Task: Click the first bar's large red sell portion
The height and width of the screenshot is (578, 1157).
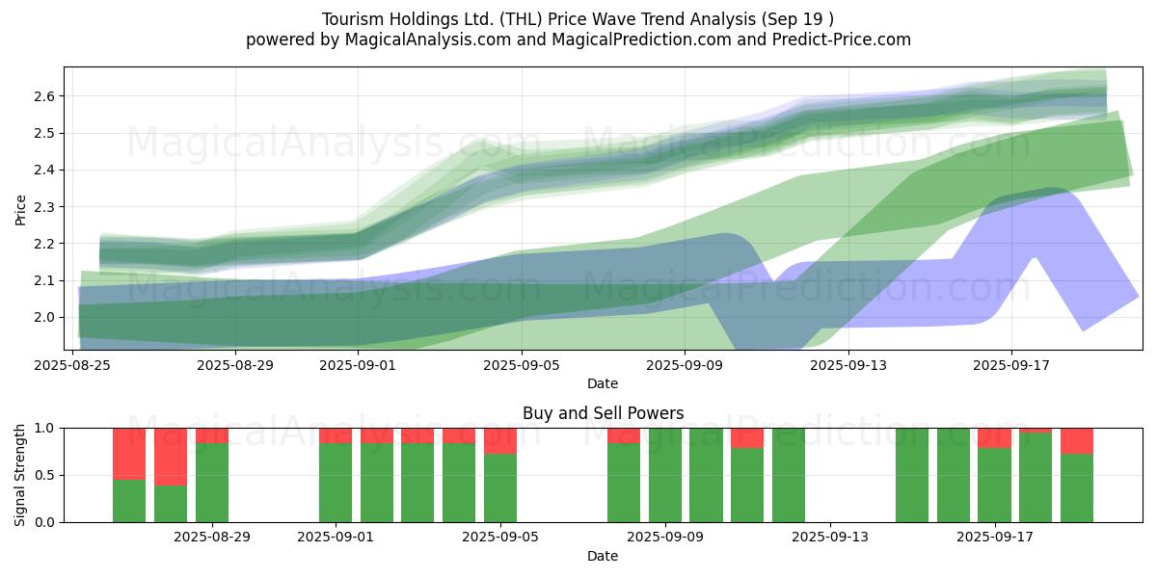Action: [129, 454]
